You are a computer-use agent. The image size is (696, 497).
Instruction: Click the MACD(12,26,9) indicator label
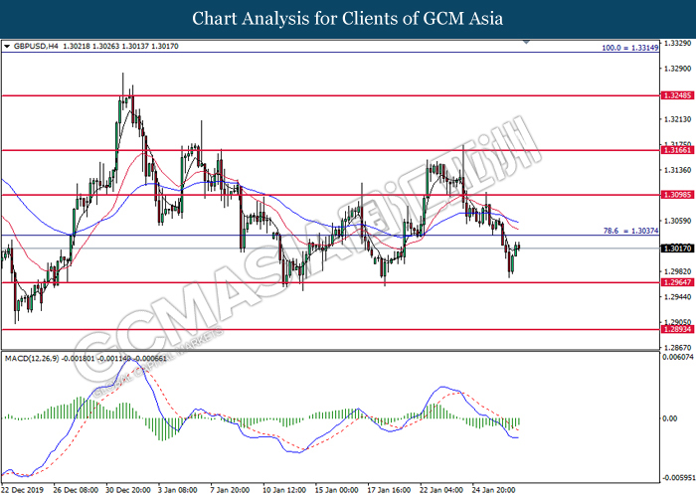point(32,358)
